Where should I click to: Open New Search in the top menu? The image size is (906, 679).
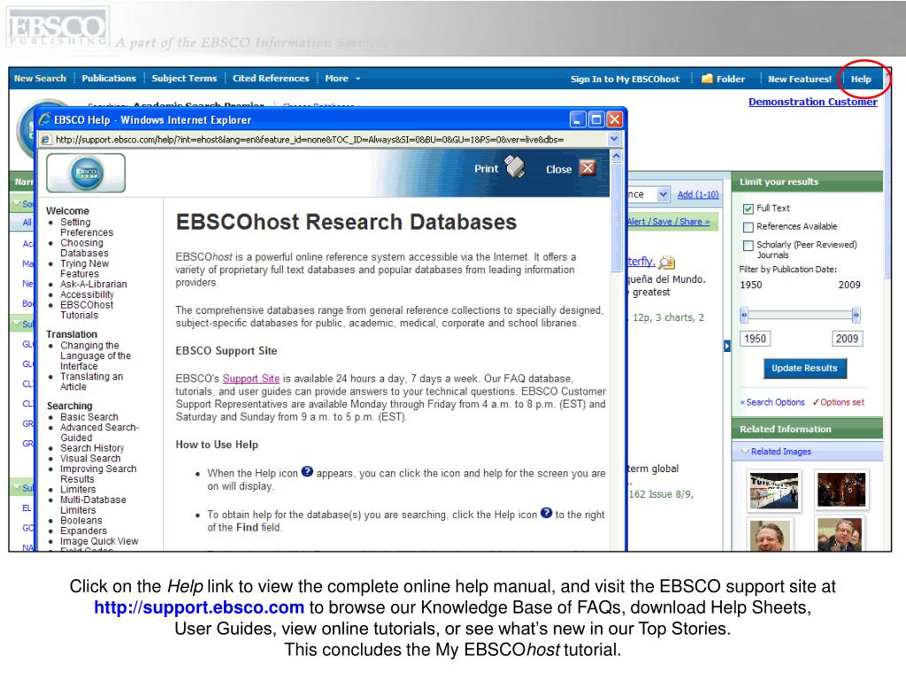click(41, 79)
